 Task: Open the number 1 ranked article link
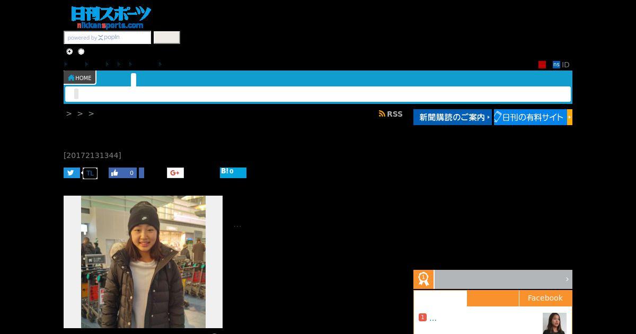coord(432,318)
